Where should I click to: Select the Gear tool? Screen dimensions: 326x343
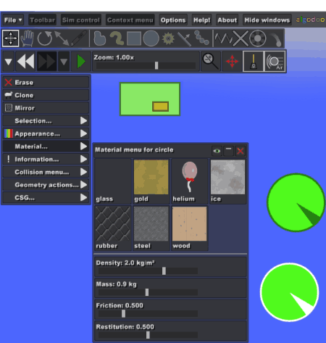(168, 38)
